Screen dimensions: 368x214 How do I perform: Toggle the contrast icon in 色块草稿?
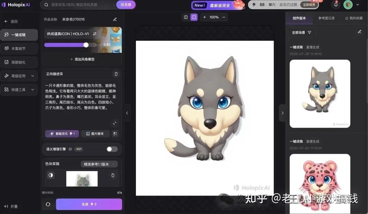[51, 175]
